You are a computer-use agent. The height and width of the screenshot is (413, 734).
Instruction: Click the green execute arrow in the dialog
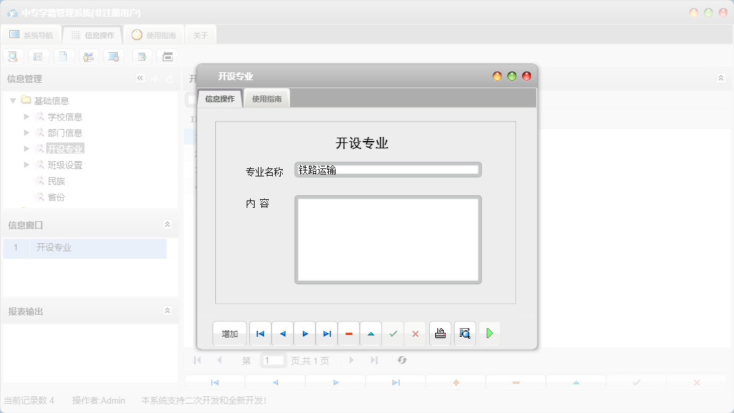tap(489, 333)
